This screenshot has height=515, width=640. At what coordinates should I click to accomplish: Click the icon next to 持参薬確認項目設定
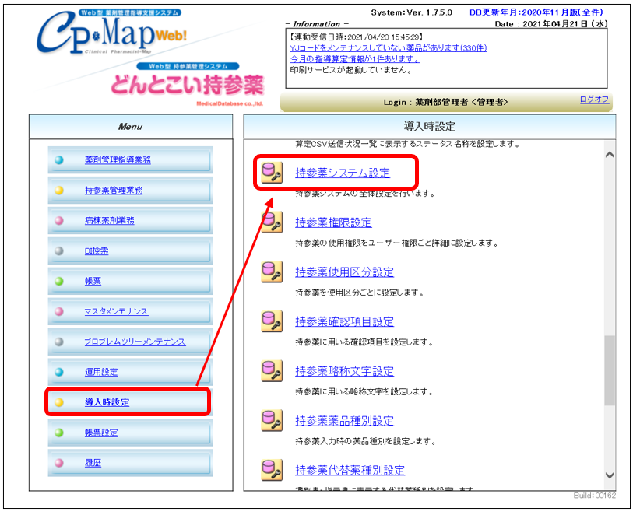(x=272, y=321)
